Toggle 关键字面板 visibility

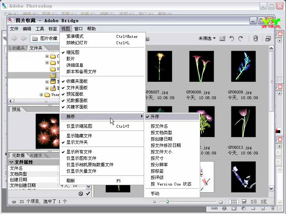(103, 107)
